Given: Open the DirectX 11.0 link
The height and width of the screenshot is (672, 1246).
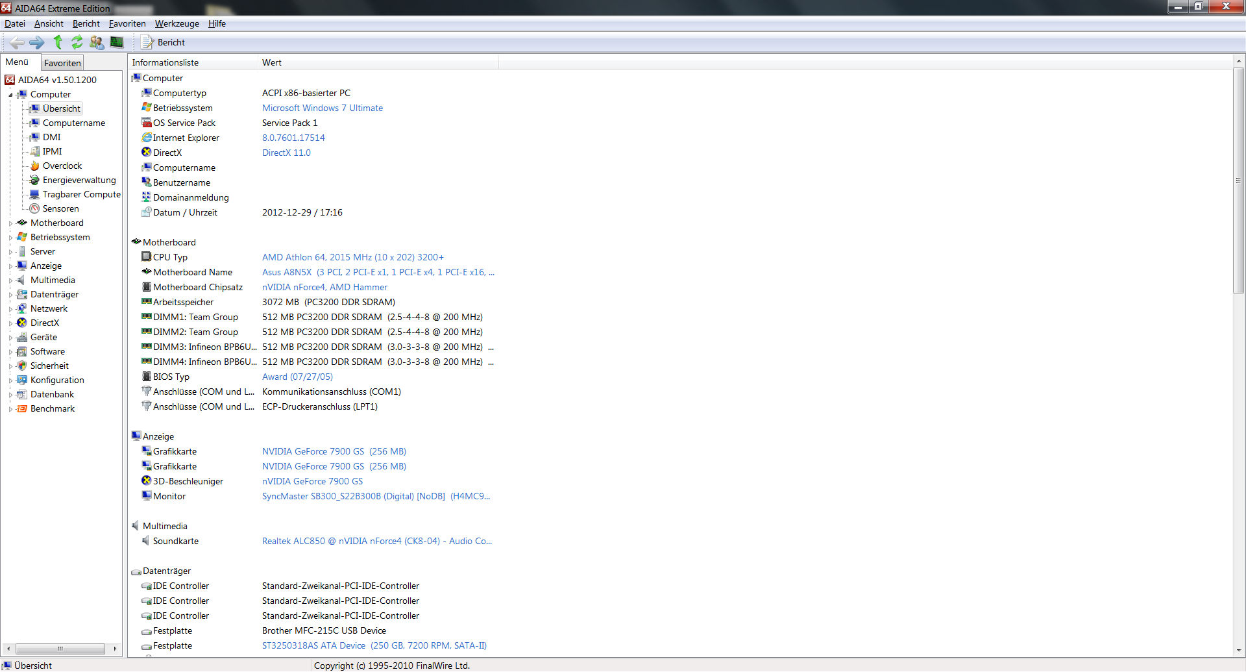Looking at the screenshot, I should (286, 153).
